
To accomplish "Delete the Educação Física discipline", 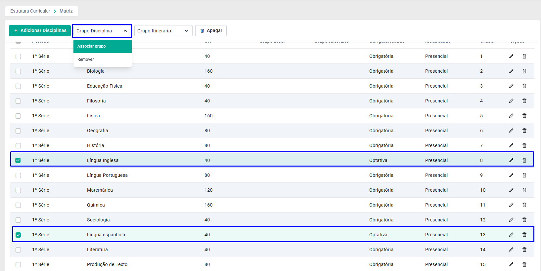I will click(x=524, y=86).
